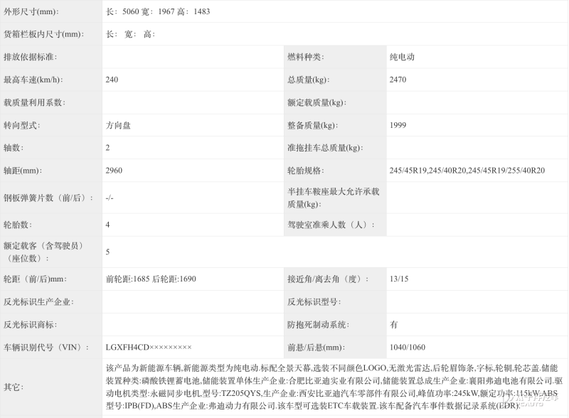Select steering type value '方向盘'

[118, 126]
